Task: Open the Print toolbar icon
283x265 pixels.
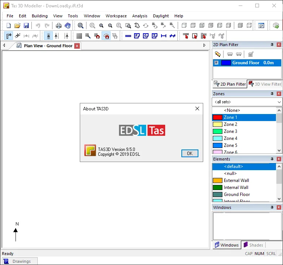Action: 59,25
